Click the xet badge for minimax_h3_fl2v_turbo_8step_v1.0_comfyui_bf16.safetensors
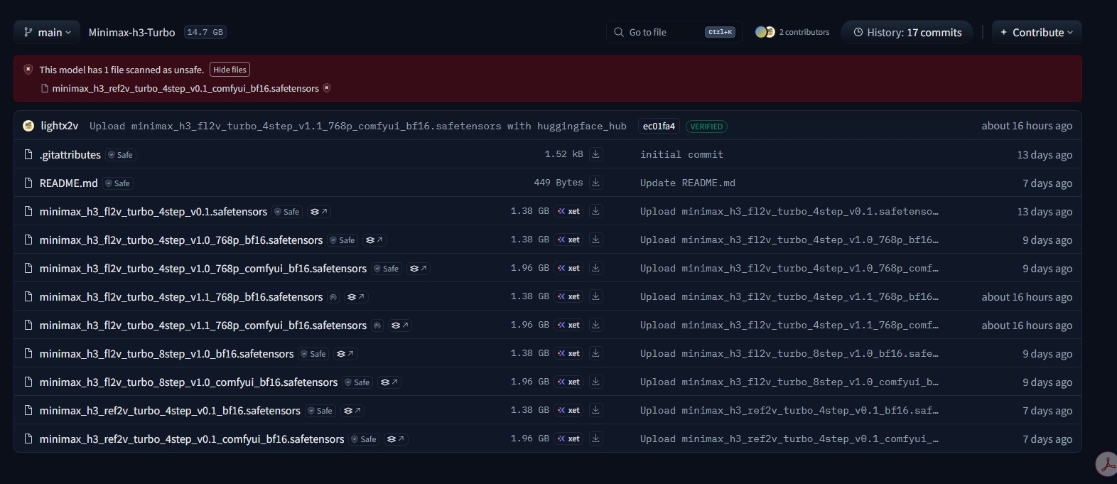Image resolution: width=1117 pixels, height=484 pixels. (568, 382)
